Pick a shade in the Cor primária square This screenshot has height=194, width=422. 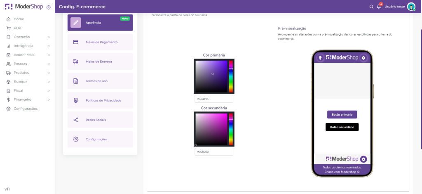point(211,76)
